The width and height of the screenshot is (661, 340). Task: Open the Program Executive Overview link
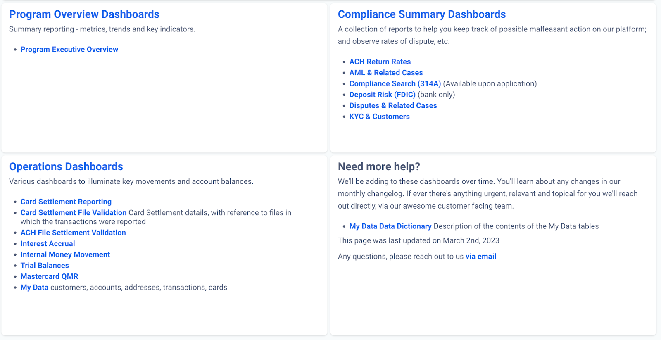69,50
